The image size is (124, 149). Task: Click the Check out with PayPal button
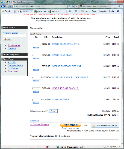[71, 125]
